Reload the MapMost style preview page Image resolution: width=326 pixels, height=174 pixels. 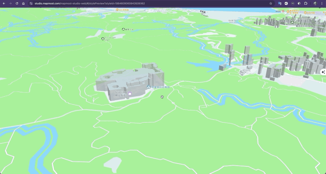[17, 4]
